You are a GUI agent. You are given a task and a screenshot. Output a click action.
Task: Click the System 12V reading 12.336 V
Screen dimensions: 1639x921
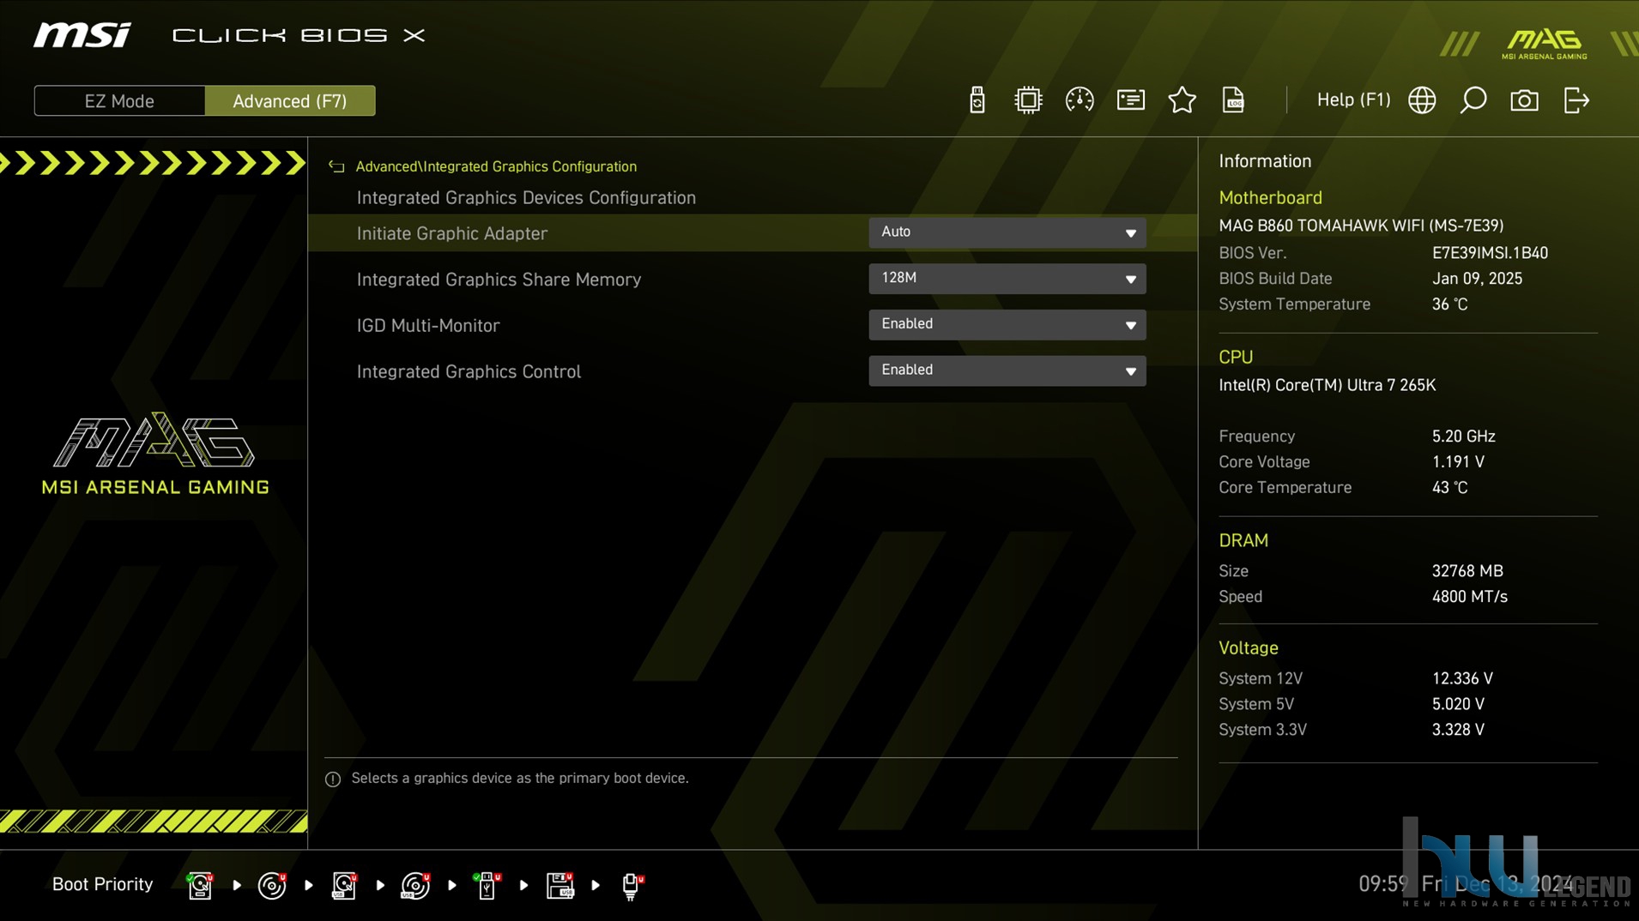click(1462, 678)
